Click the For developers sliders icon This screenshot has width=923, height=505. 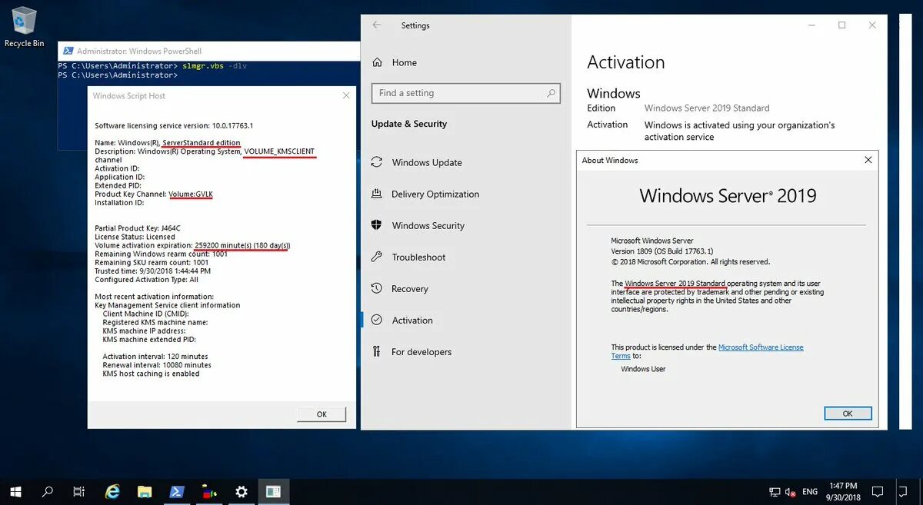pyautogui.click(x=377, y=351)
